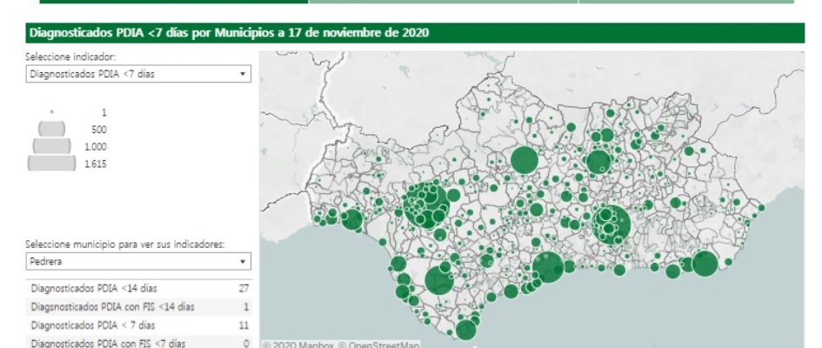Click the Jerez de la Frontera bubble
The height and width of the screenshot is (348, 822).
[x=439, y=280]
